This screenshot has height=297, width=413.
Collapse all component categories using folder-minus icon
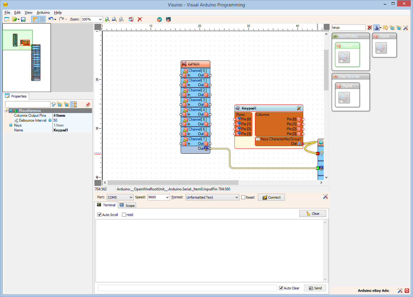tap(399, 28)
